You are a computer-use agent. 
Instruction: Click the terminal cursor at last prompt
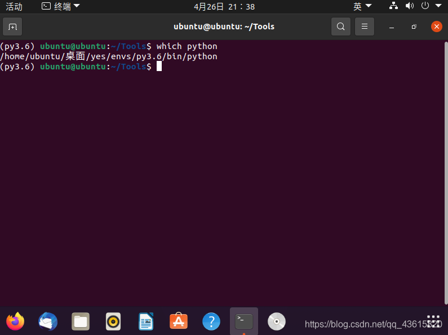[159, 67]
